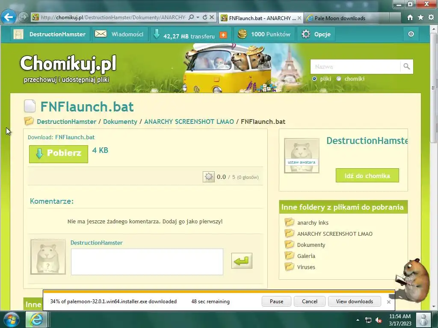
Task: Click the Idź do chomika button
Action: [x=367, y=176]
